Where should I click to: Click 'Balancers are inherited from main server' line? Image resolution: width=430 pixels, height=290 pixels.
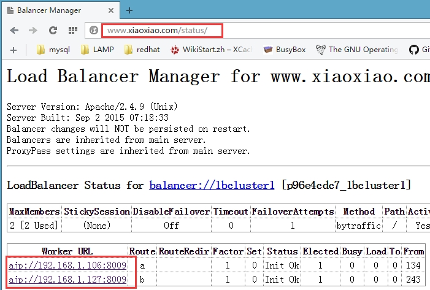[106, 140]
